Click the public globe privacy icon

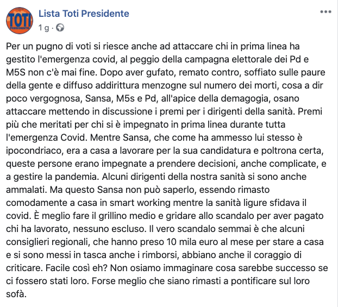coord(60,28)
